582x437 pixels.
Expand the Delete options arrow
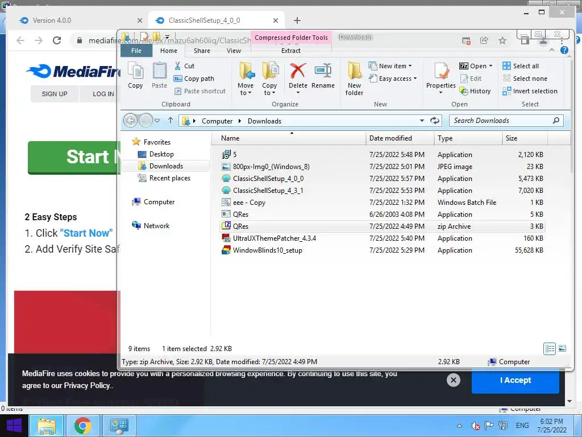(298, 93)
